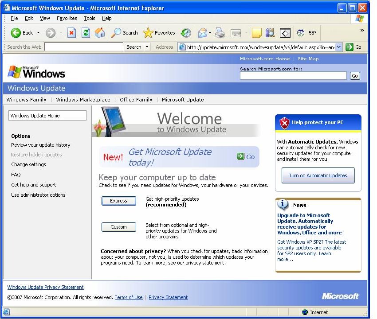Click the page icon in the address bar
This screenshot has height=319, width=377.
(182, 47)
